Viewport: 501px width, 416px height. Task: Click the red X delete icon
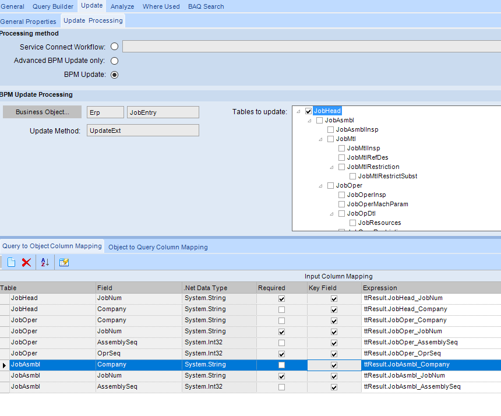pos(26,263)
